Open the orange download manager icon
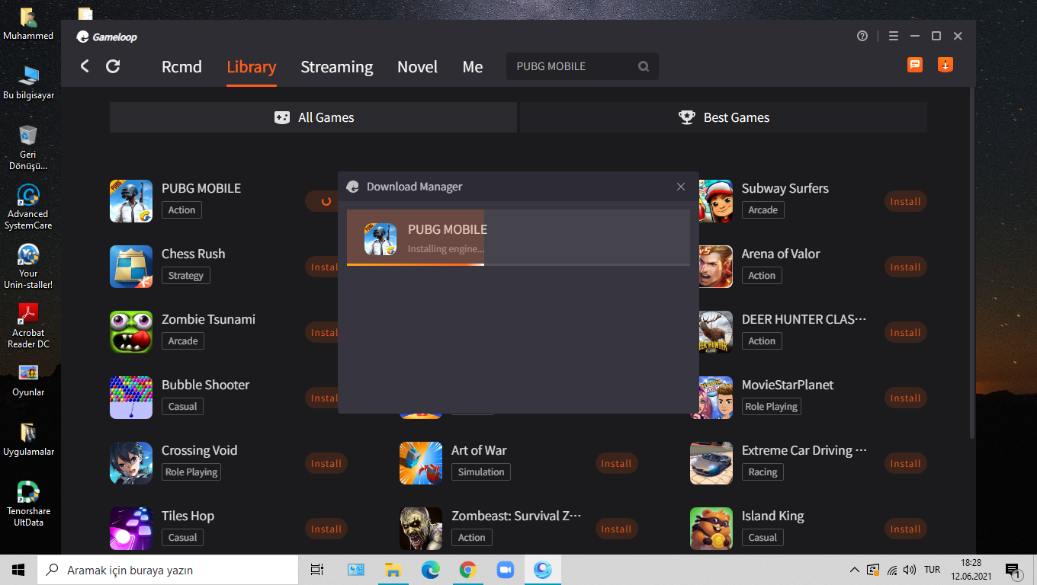The height and width of the screenshot is (585, 1037). coord(945,65)
